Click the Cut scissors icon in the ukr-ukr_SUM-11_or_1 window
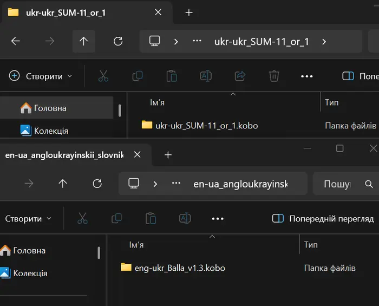The height and width of the screenshot is (306, 379). (103, 76)
